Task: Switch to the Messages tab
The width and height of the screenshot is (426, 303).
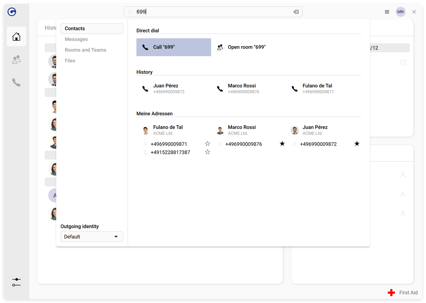Action: pyautogui.click(x=76, y=39)
